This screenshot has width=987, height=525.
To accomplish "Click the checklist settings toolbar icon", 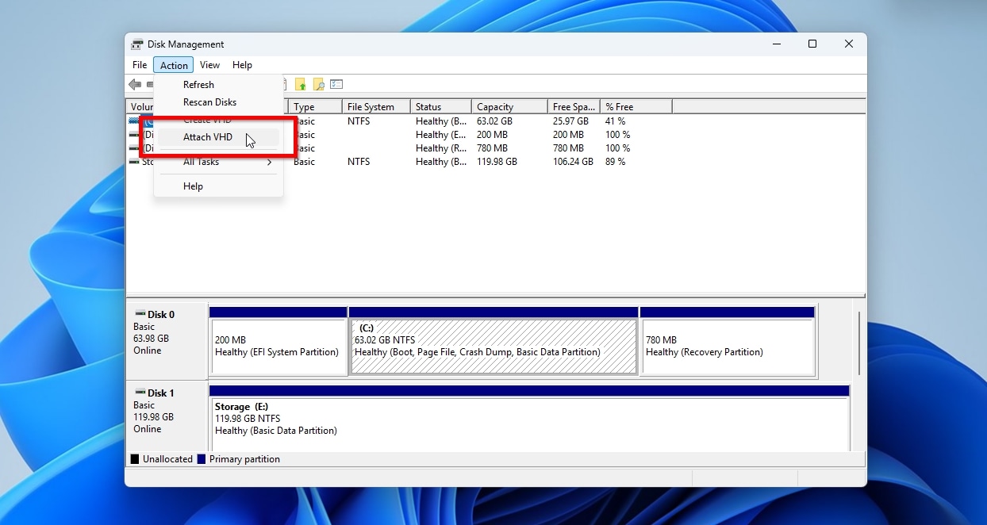I will [x=336, y=85].
